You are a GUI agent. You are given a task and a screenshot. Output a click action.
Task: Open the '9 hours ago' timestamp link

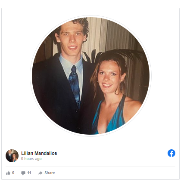[x=31, y=159]
